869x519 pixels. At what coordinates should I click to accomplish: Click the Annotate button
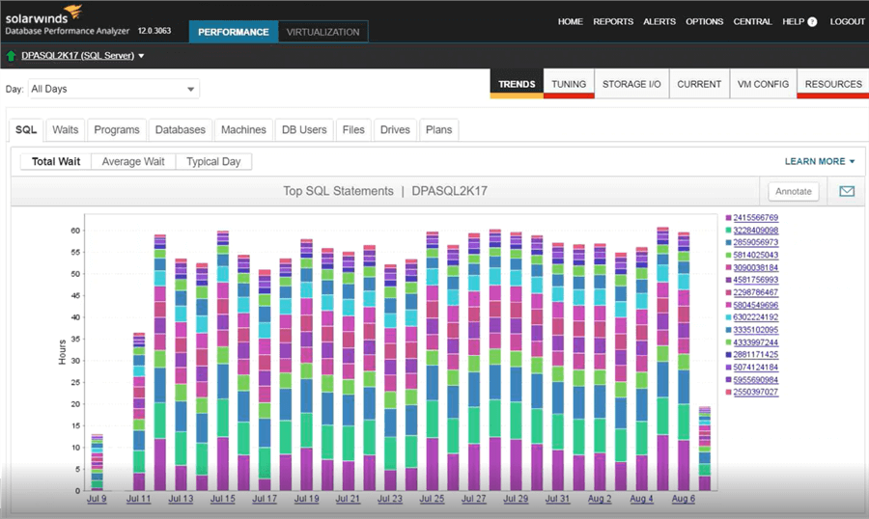click(x=793, y=191)
